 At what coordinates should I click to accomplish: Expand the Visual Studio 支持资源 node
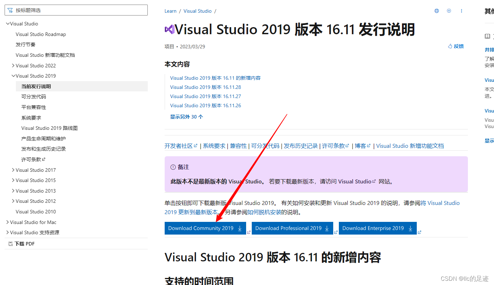tap(8, 232)
